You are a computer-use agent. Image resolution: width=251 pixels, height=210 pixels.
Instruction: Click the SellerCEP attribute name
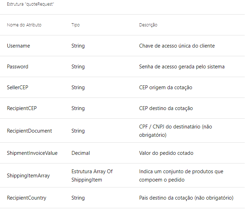pos(18,87)
